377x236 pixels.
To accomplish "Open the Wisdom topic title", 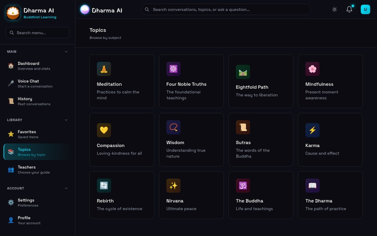I will click(175, 143).
